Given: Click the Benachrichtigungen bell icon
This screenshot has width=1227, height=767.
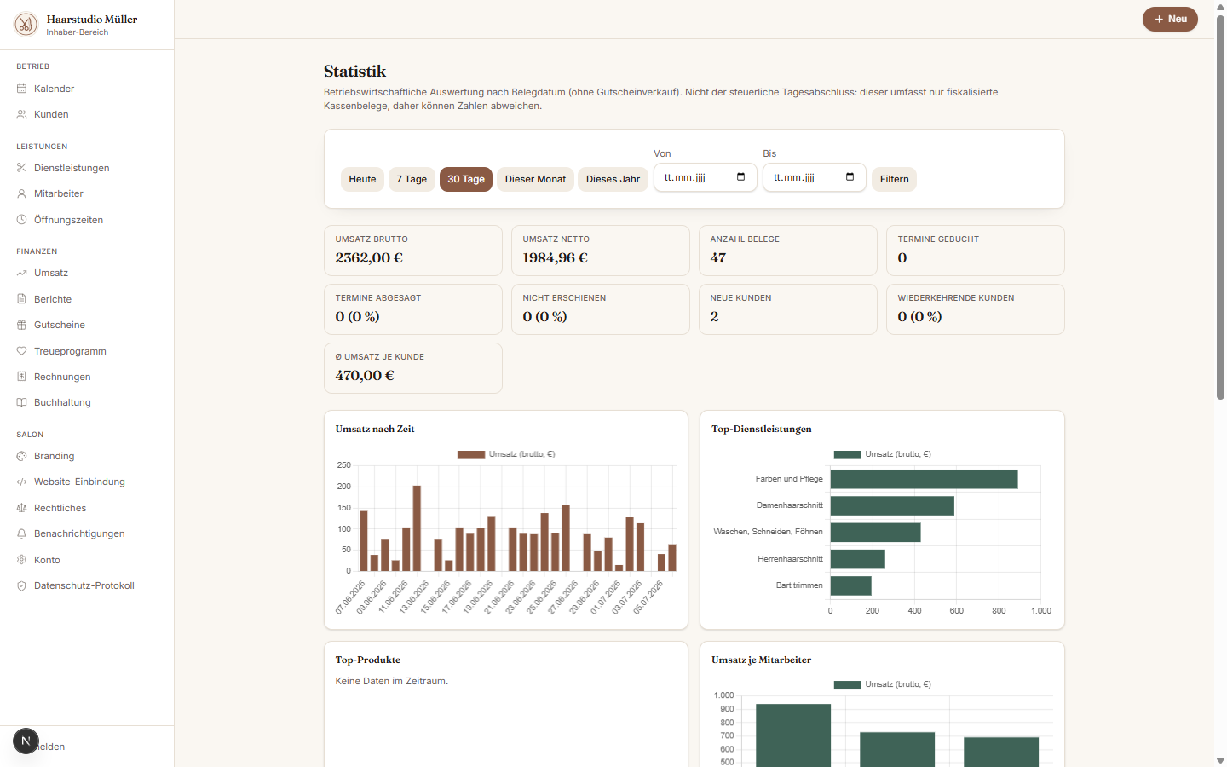Looking at the screenshot, I should (22, 533).
